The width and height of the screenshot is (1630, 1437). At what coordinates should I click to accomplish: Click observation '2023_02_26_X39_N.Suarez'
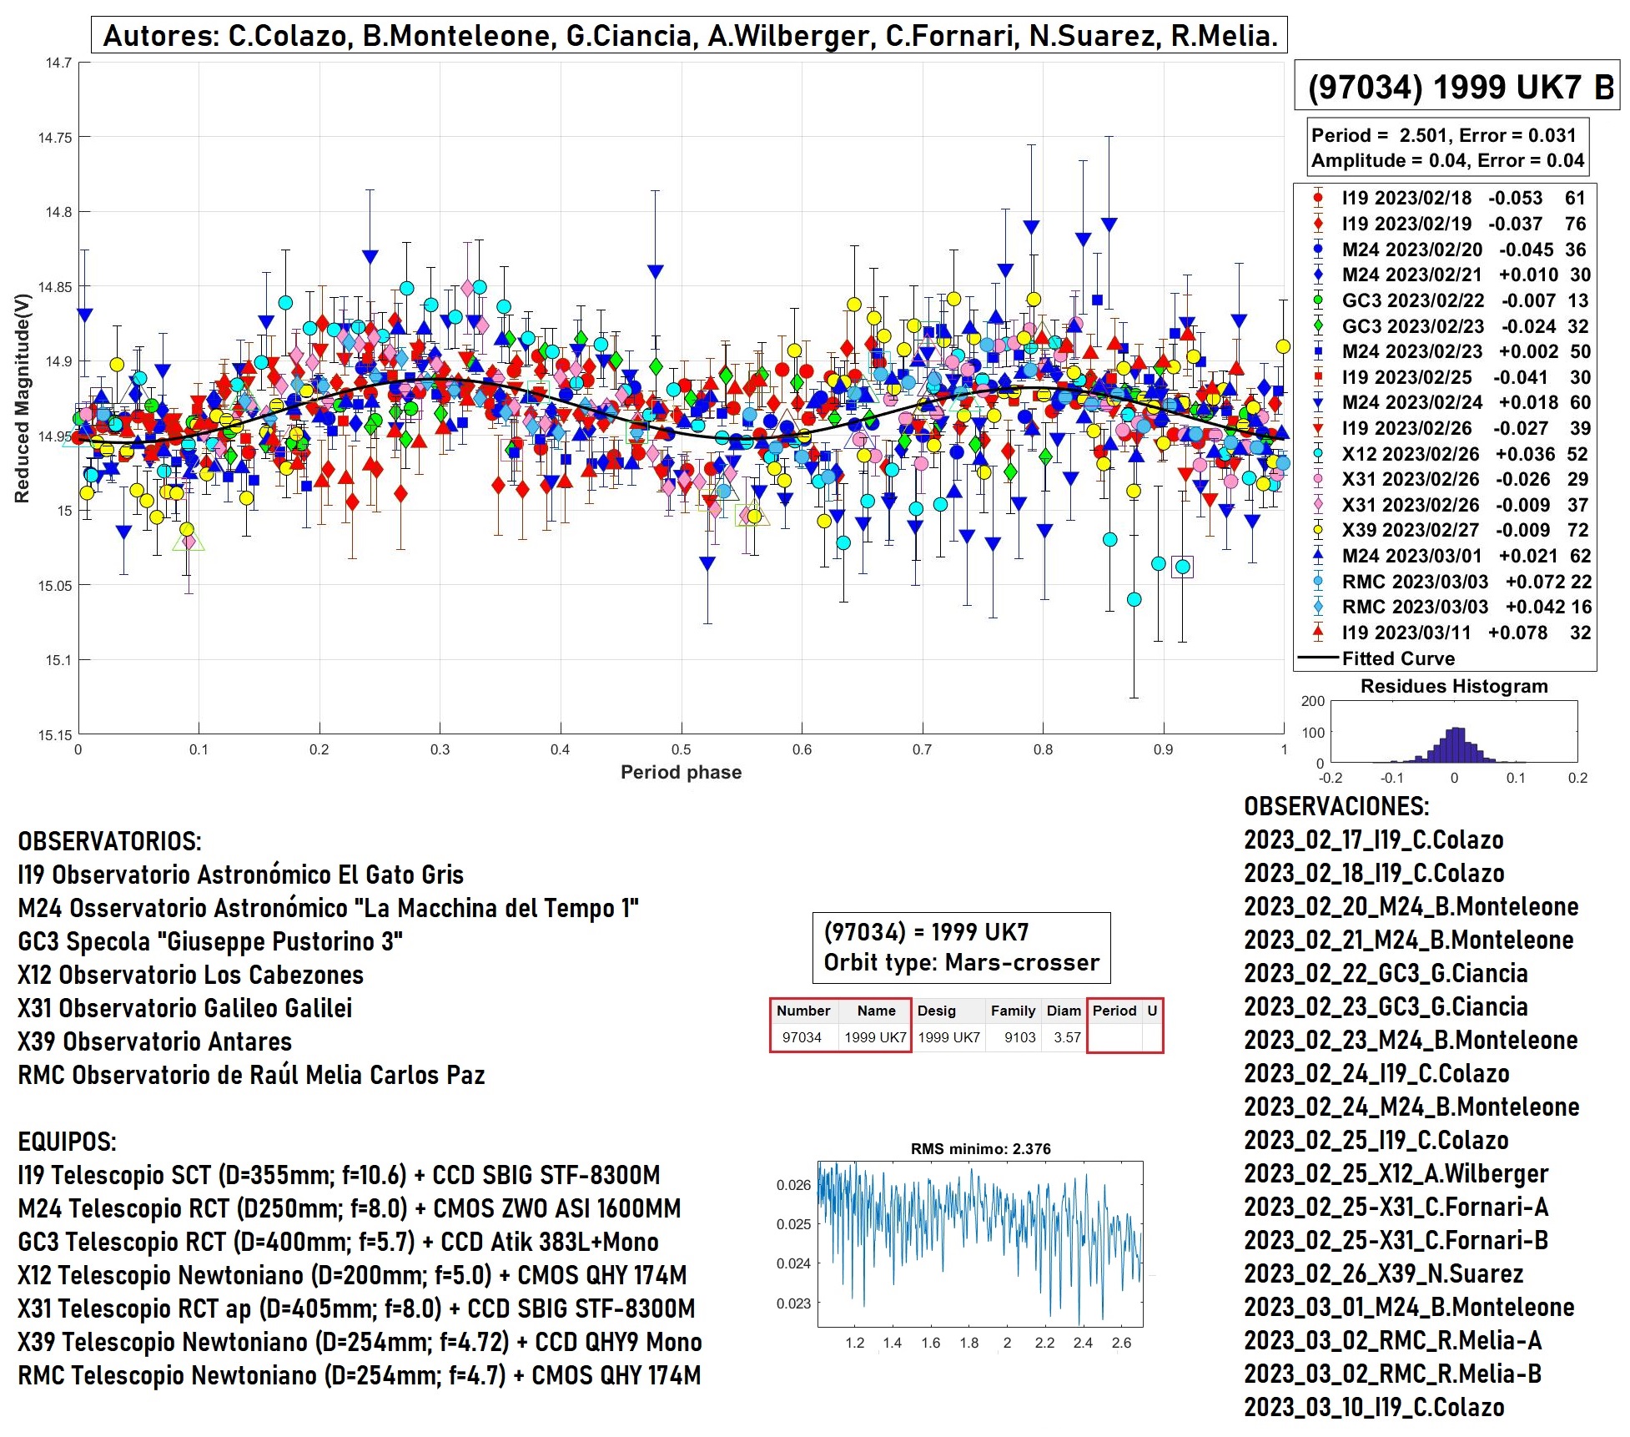(x=1383, y=1273)
